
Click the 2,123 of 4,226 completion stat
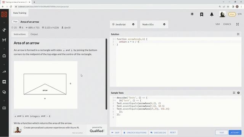pyautogui.click(x=50, y=27)
